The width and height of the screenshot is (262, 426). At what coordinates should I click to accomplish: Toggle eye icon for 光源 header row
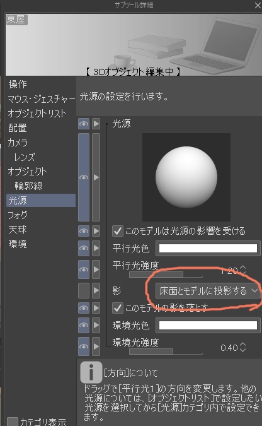pos(84,124)
